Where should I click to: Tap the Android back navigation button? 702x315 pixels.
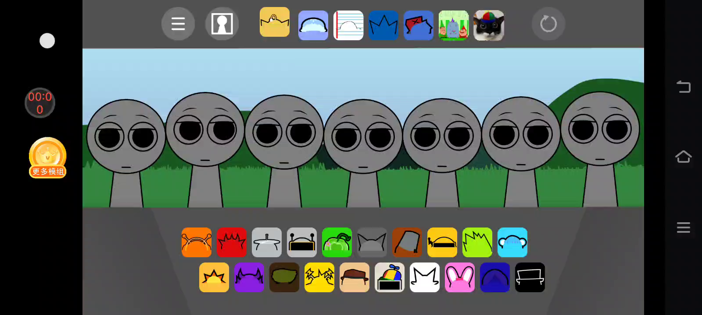[683, 87]
